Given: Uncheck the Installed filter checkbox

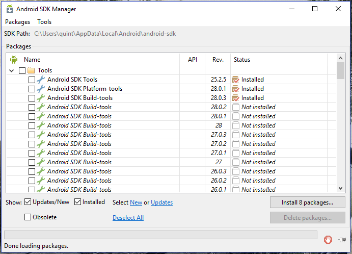Looking at the screenshot, I should click(78, 202).
